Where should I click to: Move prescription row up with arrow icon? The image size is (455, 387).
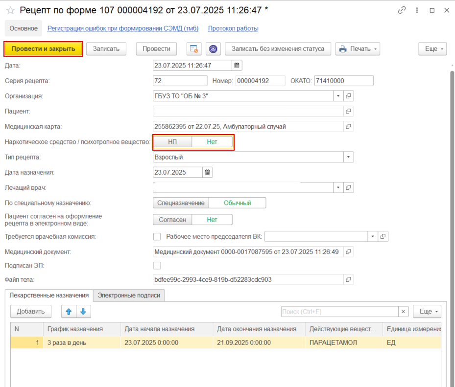coord(69,311)
